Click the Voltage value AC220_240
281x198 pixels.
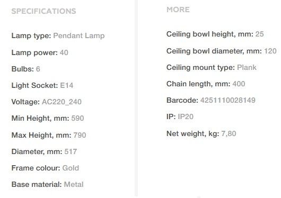pyautogui.click(x=62, y=102)
